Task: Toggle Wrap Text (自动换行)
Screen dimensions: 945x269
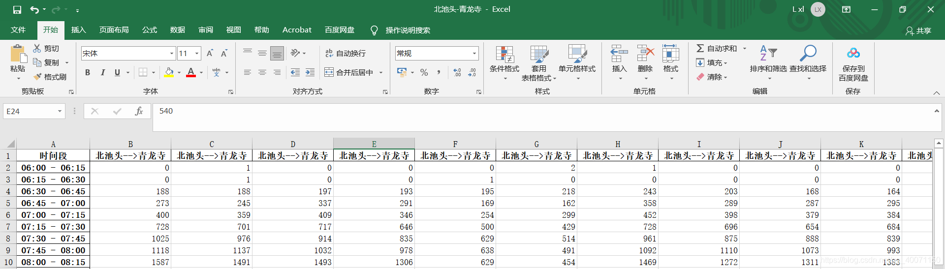Action: point(346,53)
